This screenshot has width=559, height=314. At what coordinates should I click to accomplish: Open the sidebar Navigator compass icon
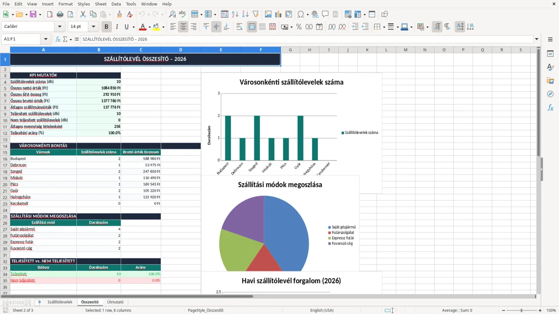pyautogui.click(x=550, y=94)
